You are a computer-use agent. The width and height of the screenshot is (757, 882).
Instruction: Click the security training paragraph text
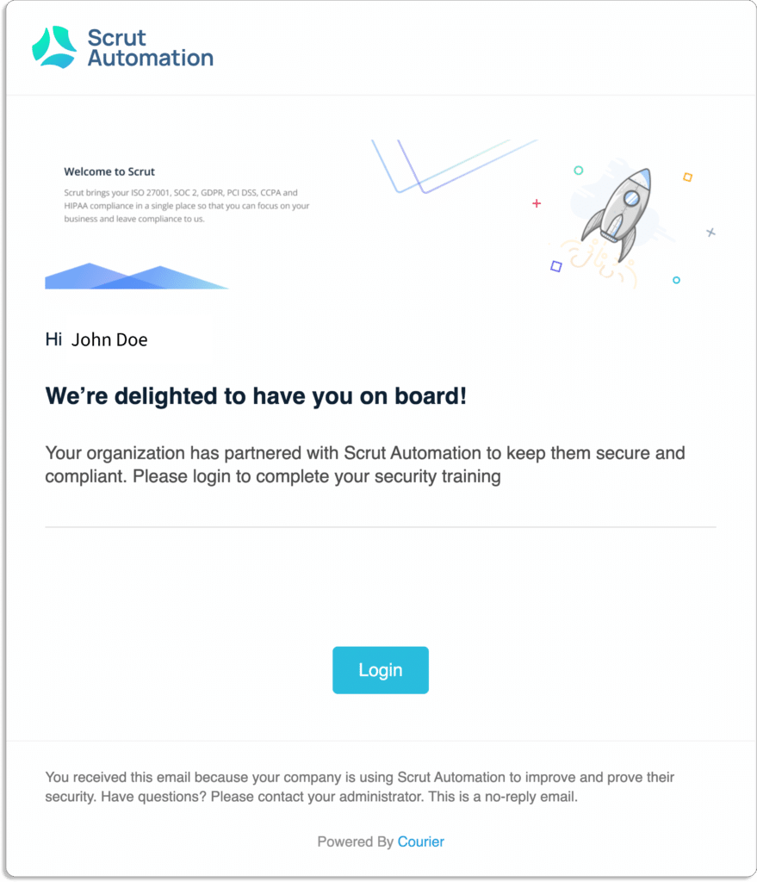[x=365, y=464]
